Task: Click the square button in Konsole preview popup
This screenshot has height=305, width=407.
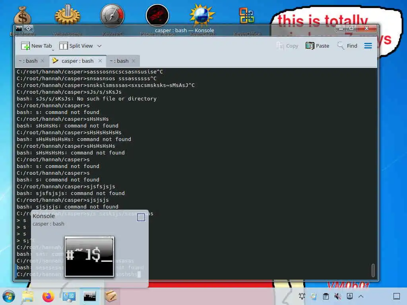Action: tap(141, 217)
